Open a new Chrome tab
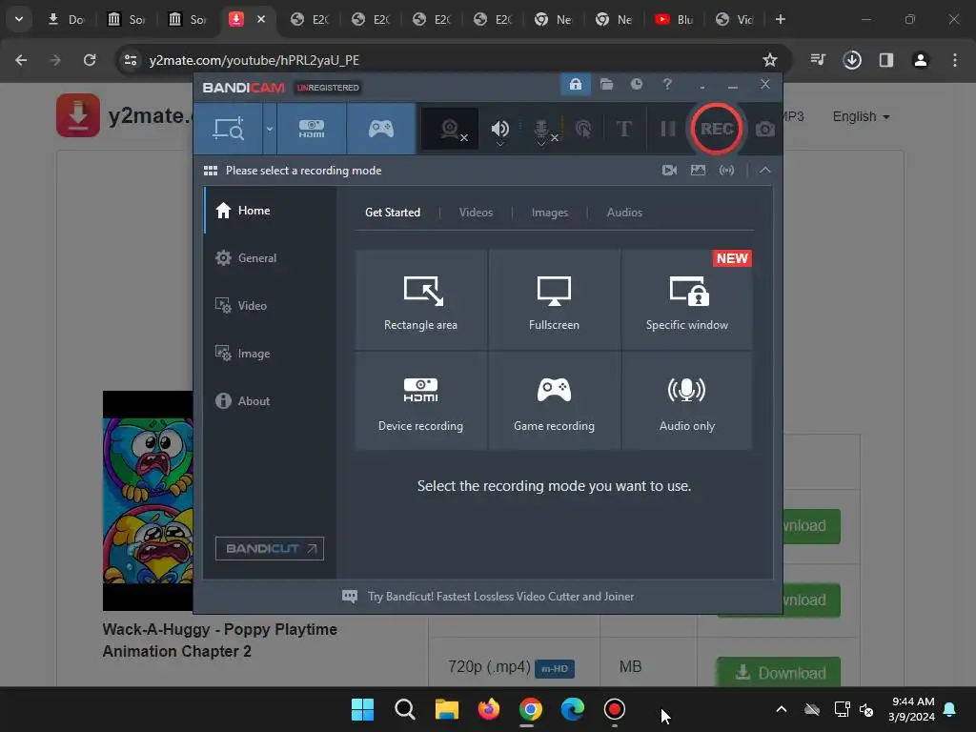976x732 pixels. (x=780, y=19)
